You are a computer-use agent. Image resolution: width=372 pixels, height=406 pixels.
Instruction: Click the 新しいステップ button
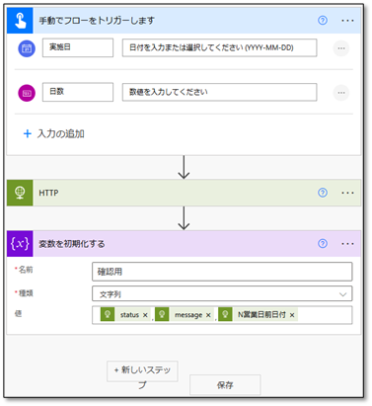[142, 371]
